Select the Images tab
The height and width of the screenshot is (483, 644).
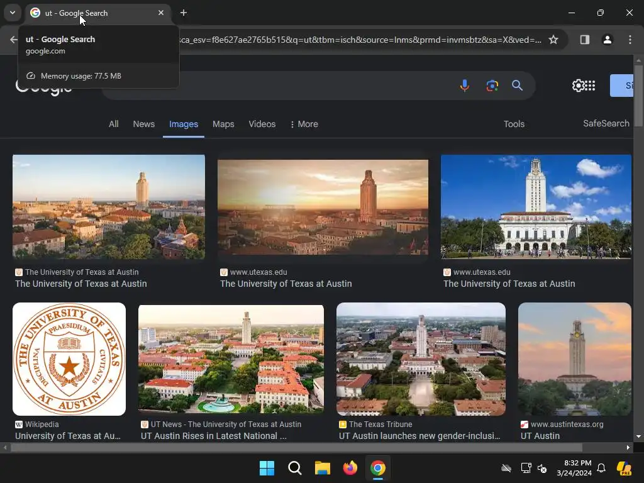click(184, 124)
